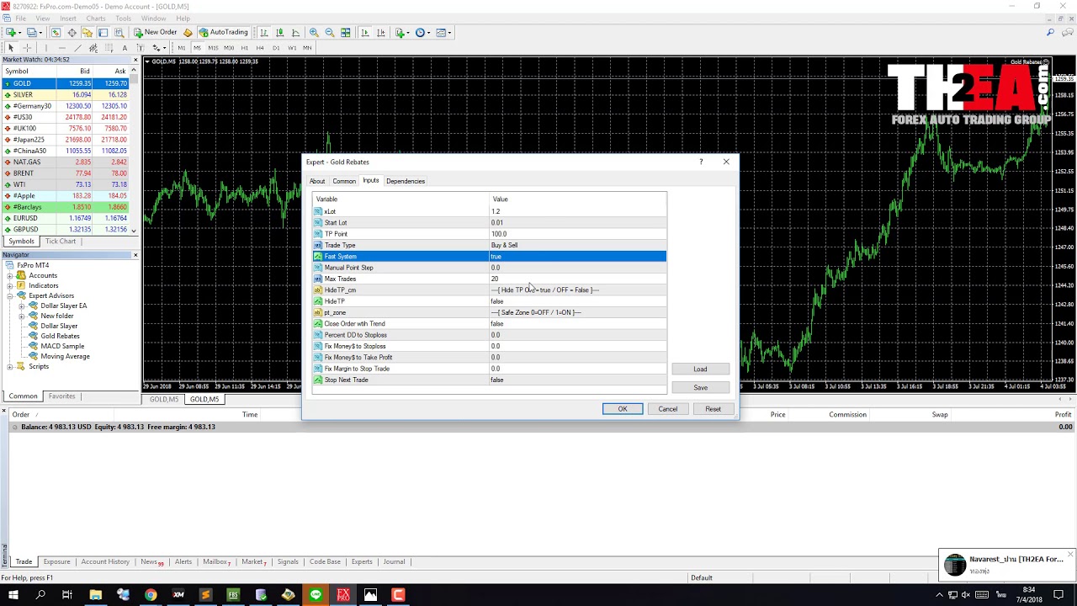Switch to the Common tab in dialog
This screenshot has width=1077, height=606.
344,181
